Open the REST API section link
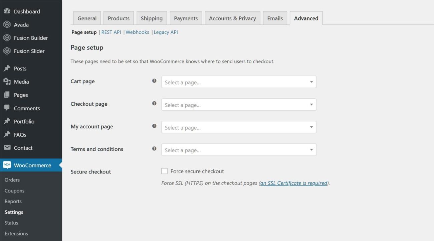 pos(111,32)
